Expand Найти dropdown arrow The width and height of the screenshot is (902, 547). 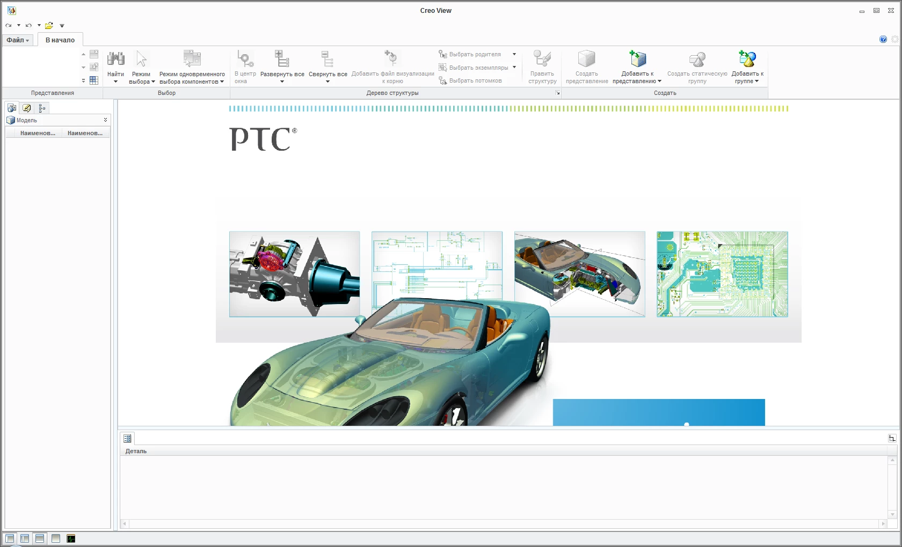pos(115,82)
